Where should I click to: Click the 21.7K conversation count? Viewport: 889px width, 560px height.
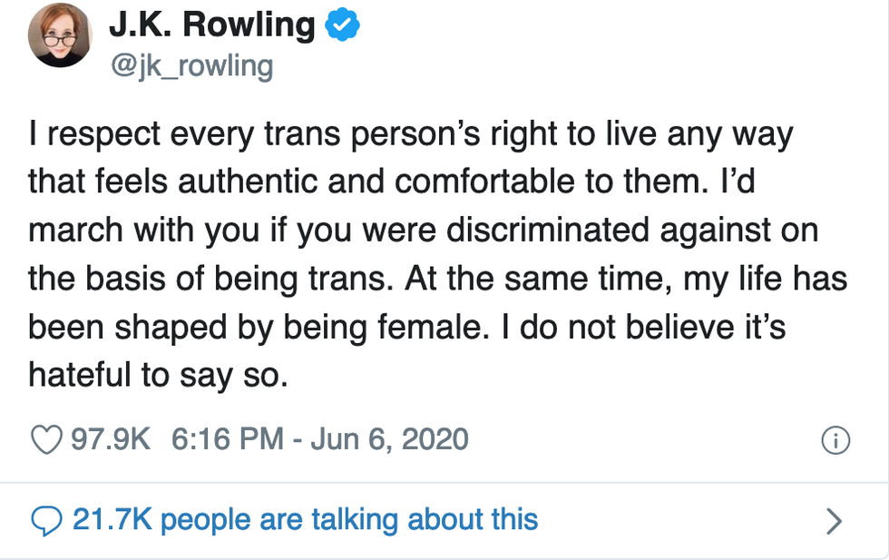pos(111,520)
